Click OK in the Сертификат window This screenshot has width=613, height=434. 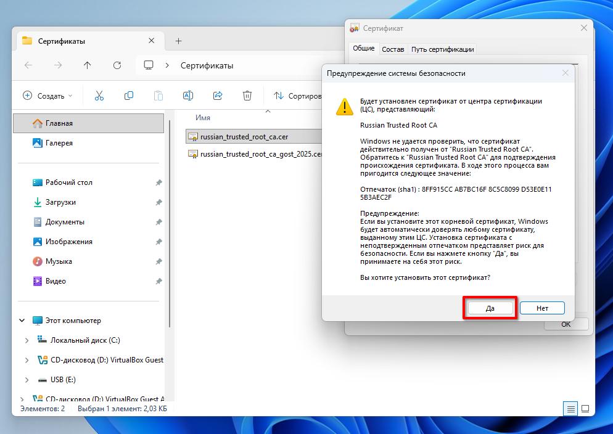tap(566, 324)
